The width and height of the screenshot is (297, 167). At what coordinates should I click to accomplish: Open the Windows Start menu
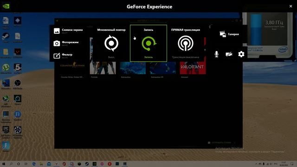[x=3, y=164]
